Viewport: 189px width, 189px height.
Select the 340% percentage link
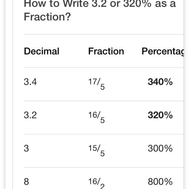tap(160, 82)
